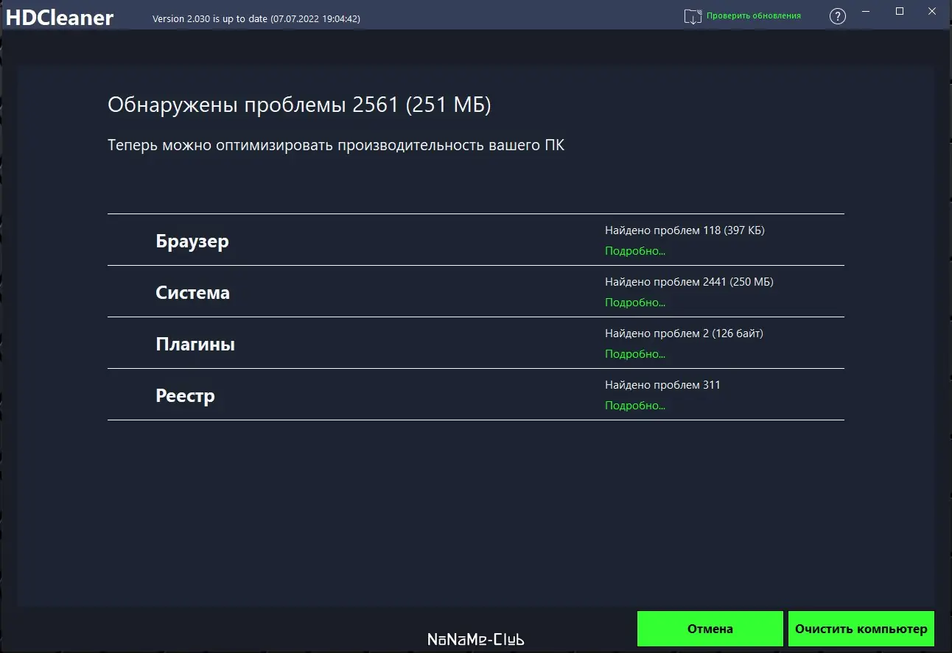The image size is (952, 653).
Task: Open 'Подробно...' details for Браузер
Action: [x=635, y=251]
